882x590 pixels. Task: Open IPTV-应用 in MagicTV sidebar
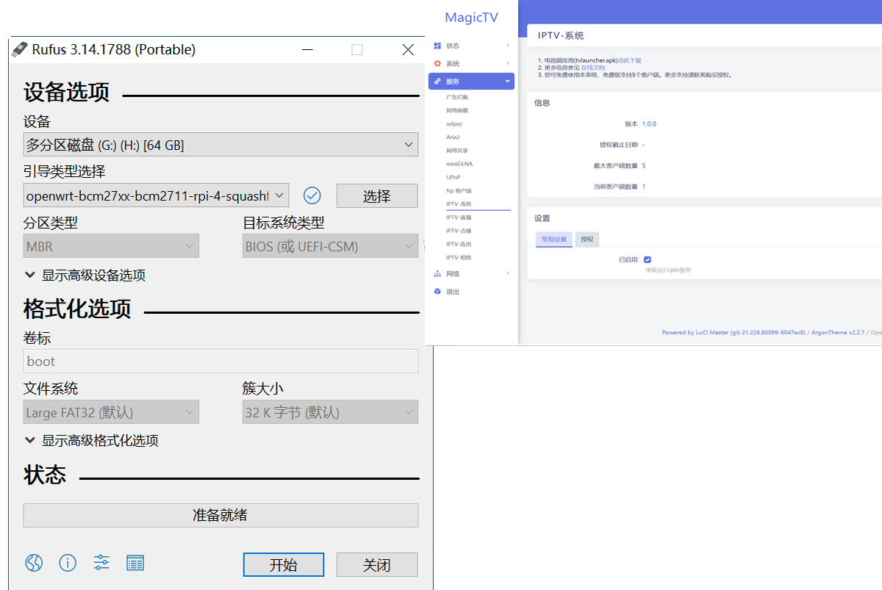459,244
